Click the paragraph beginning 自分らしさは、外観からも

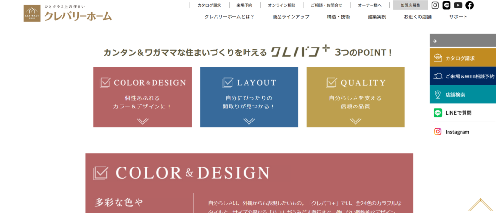coord(305,207)
